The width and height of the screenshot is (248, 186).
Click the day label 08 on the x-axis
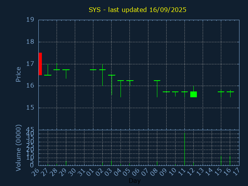click(x=154, y=172)
